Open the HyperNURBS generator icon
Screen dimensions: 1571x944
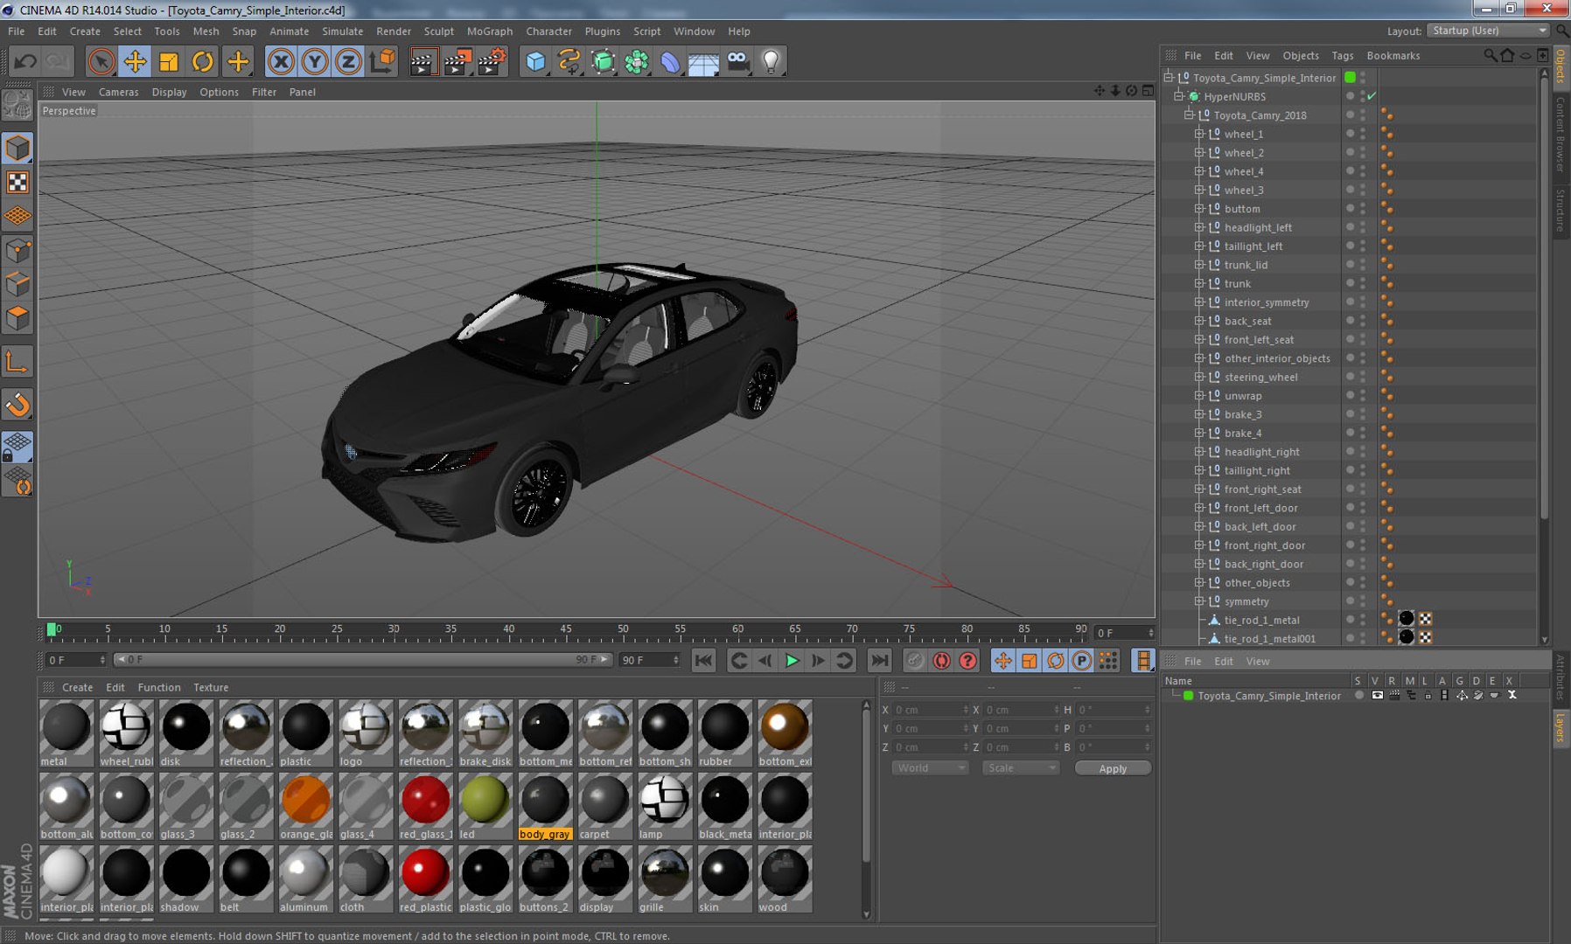pos(604,61)
